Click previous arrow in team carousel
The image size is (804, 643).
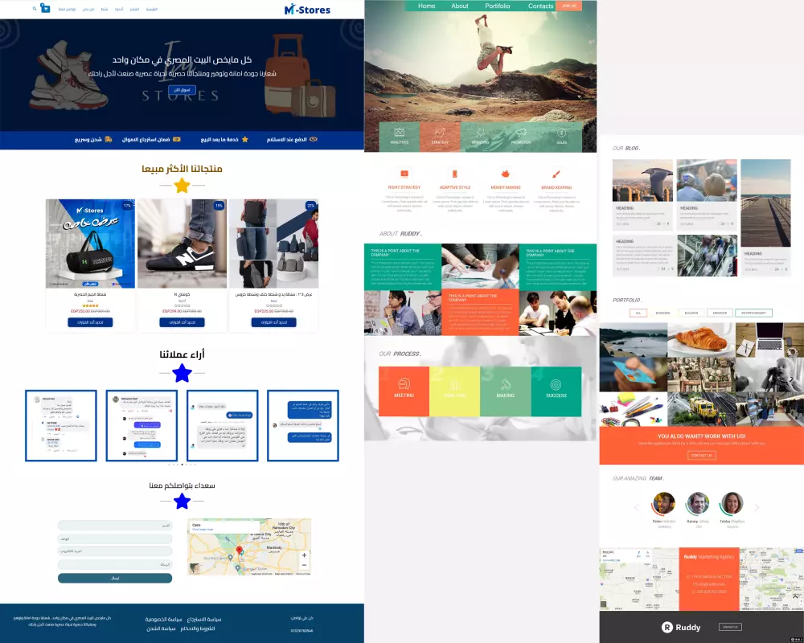636,508
